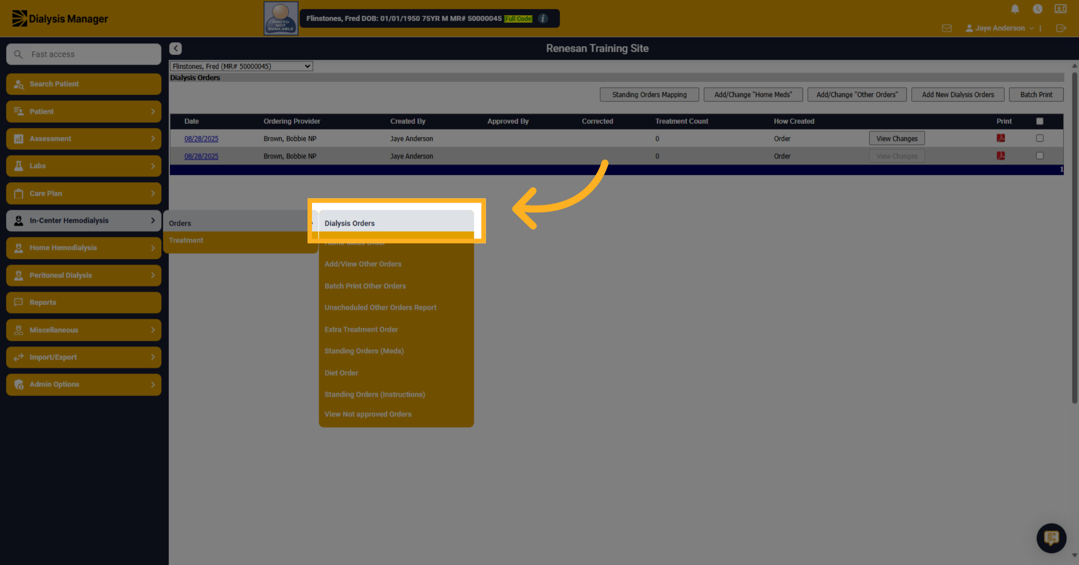Expand the Labs sidebar menu

click(84, 166)
